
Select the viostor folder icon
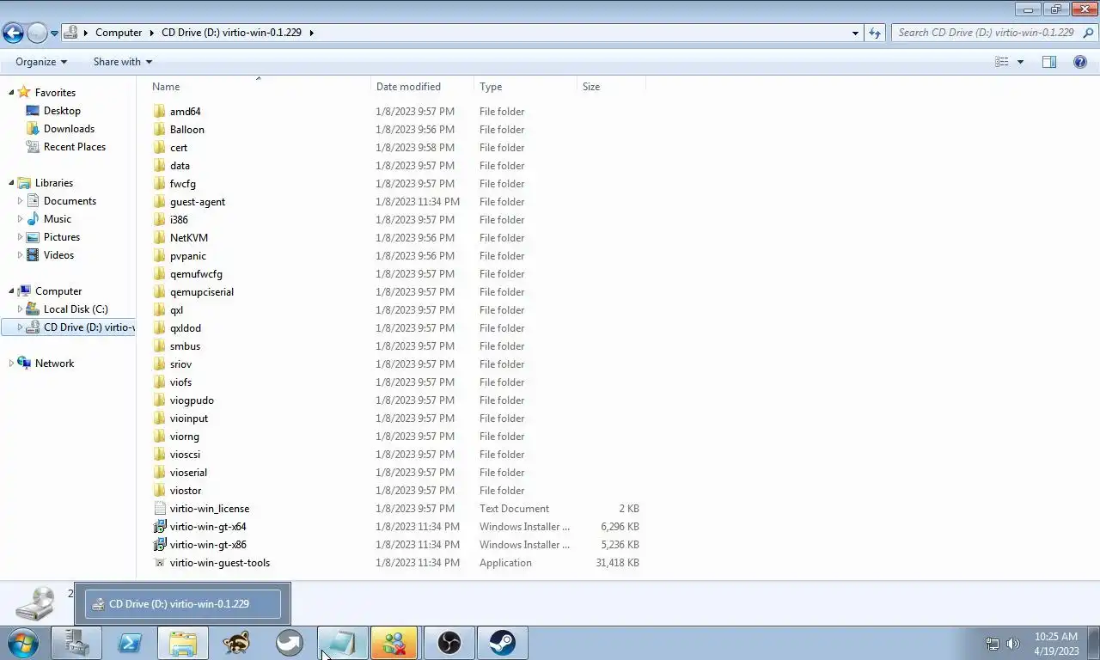(159, 491)
